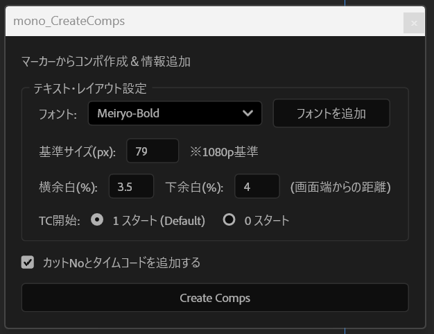The image size is (434, 334).
Task: Click the (画面端からの距離) hint text
Action: (x=340, y=187)
